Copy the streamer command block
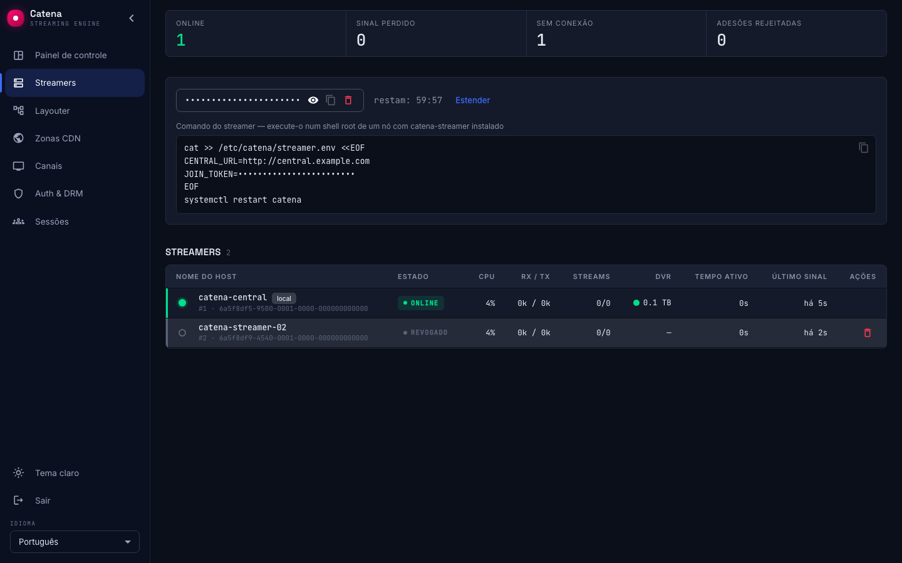The width and height of the screenshot is (902, 563). [863, 148]
